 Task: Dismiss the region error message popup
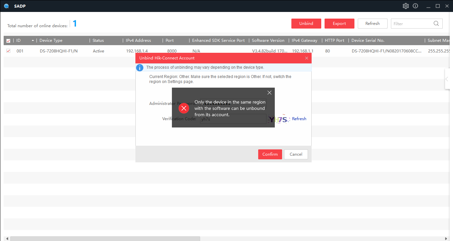pos(269,93)
